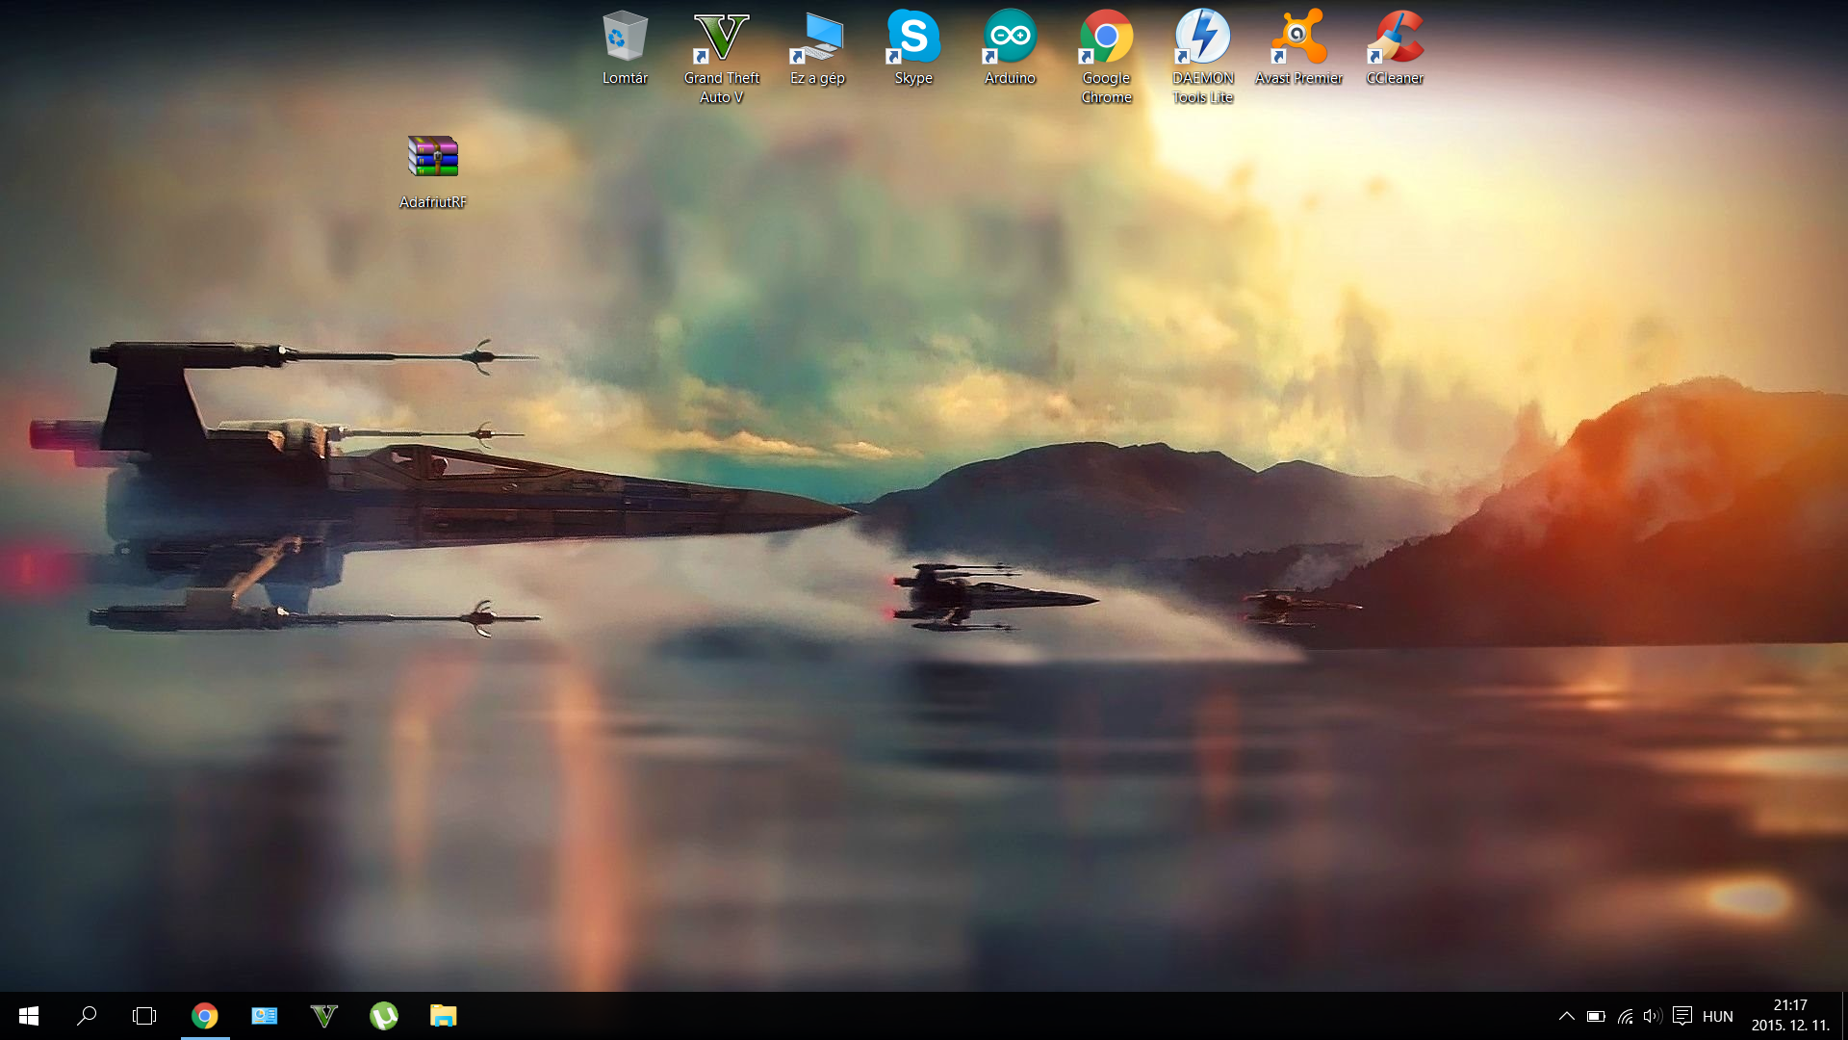Open the Lomtár recycle bin icon
This screenshot has width=1848, height=1040.
(x=625, y=48)
